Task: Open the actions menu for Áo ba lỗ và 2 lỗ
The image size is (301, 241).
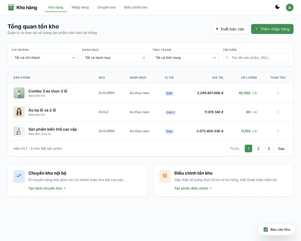Action: (x=278, y=112)
